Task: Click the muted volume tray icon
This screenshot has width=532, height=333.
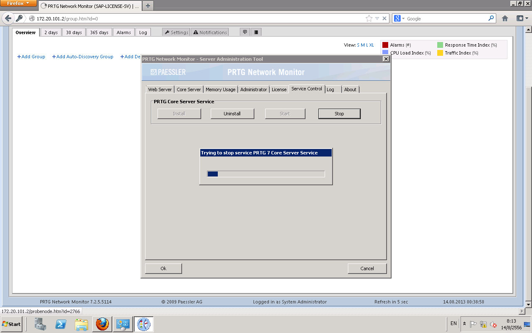Action: 493,324
